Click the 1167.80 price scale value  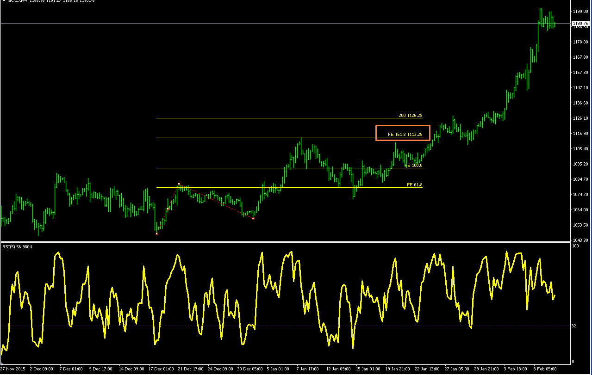(580, 57)
